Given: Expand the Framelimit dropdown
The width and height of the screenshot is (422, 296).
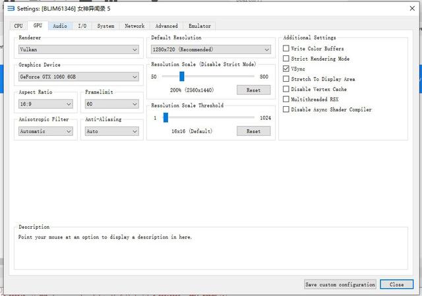Looking at the screenshot, I should click(112, 104).
